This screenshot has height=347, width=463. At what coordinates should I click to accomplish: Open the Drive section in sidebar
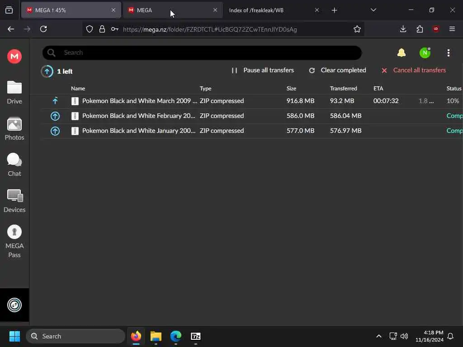tap(14, 92)
